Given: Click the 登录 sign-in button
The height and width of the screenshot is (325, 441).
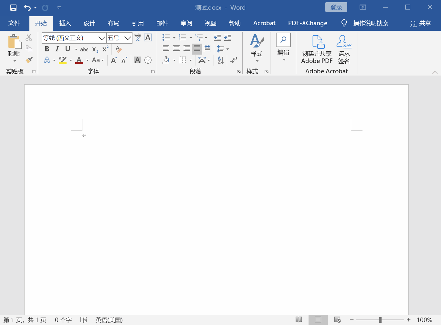Looking at the screenshot, I should 336,7.
